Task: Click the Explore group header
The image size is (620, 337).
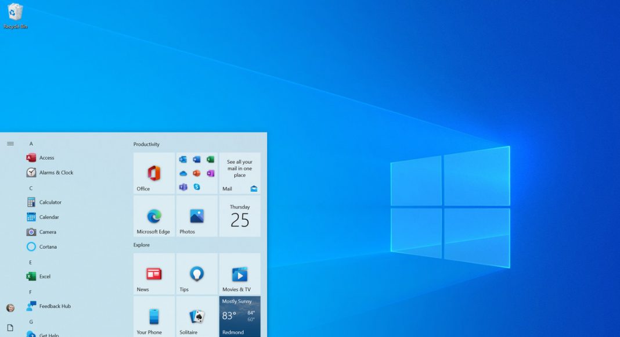Action: (x=141, y=245)
